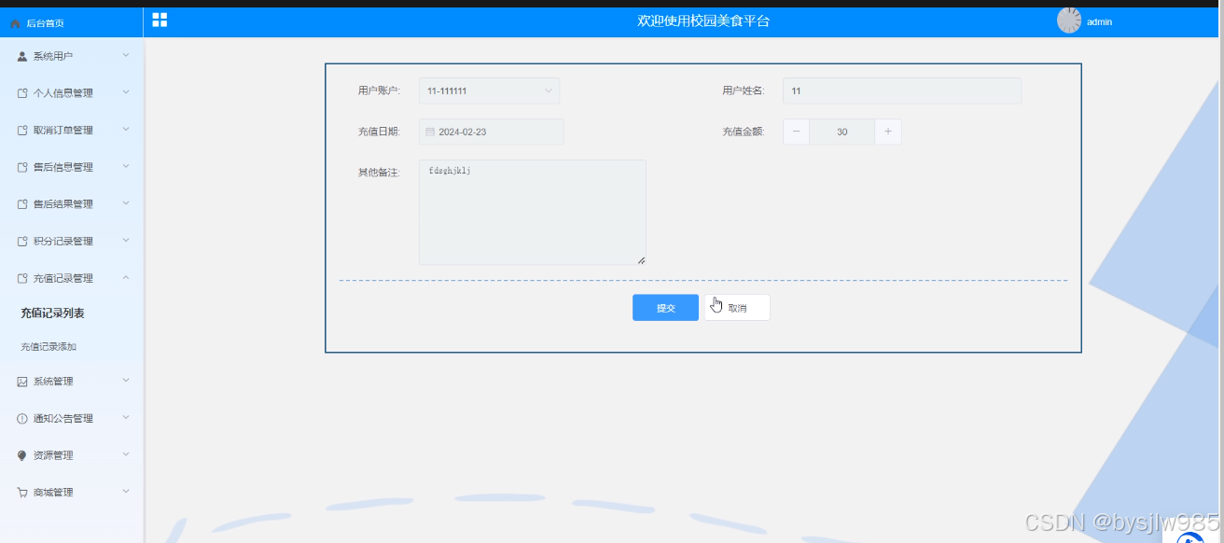1224x543 pixels.
Task: Click the textarea resize handle corner
Action: [x=642, y=260]
